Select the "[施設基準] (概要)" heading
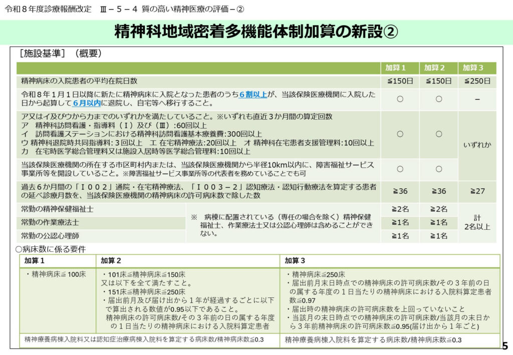This screenshot has width=513, height=355. click(x=61, y=54)
